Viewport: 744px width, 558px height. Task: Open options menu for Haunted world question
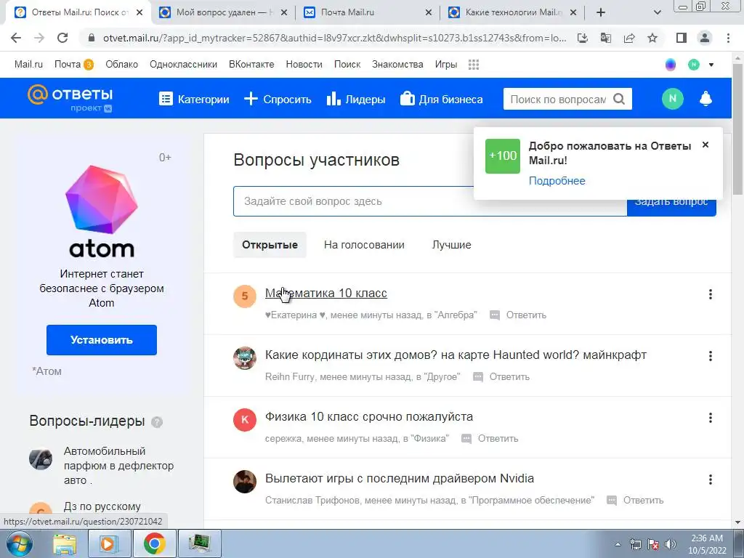pos(711,356)
